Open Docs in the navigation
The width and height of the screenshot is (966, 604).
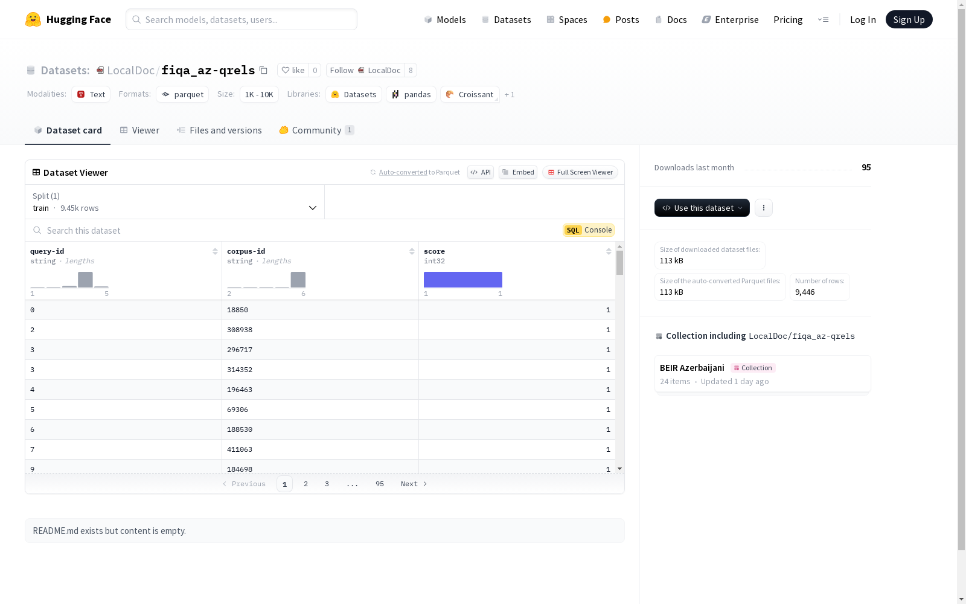click(x=671, y=19)
